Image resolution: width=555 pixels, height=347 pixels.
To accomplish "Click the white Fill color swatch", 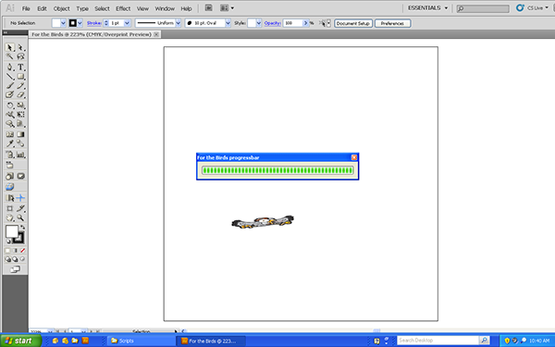I will click(12, 231).
